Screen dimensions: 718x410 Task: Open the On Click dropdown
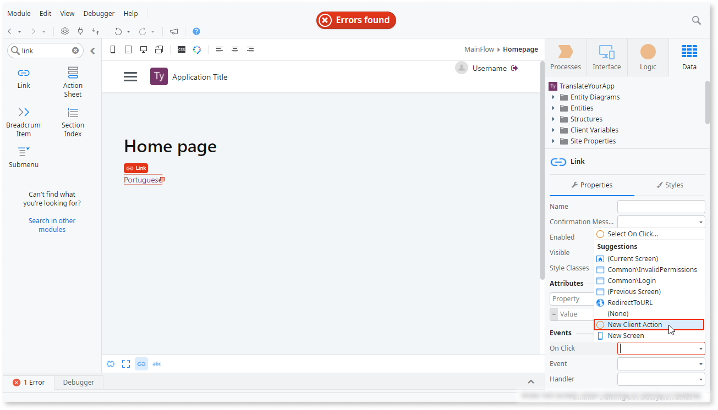(x=701, y=348)
